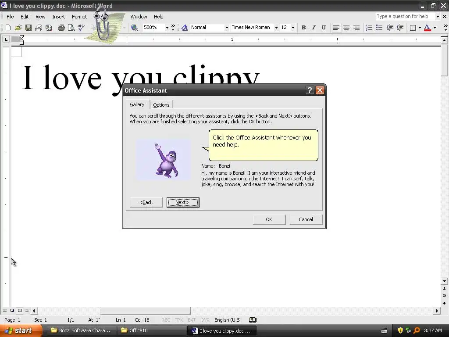Open the Normal style dropdown
This screenshot has width=449, height=337.
(227, 28)
